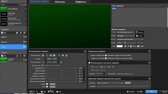Viewport: 168px width, 94px height.
Task: Switch to Параметры надписи tab
Action: [x=39, y=2]
